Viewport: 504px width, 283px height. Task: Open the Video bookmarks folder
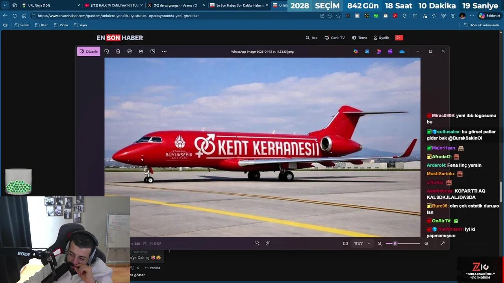[x=61, y=25]
